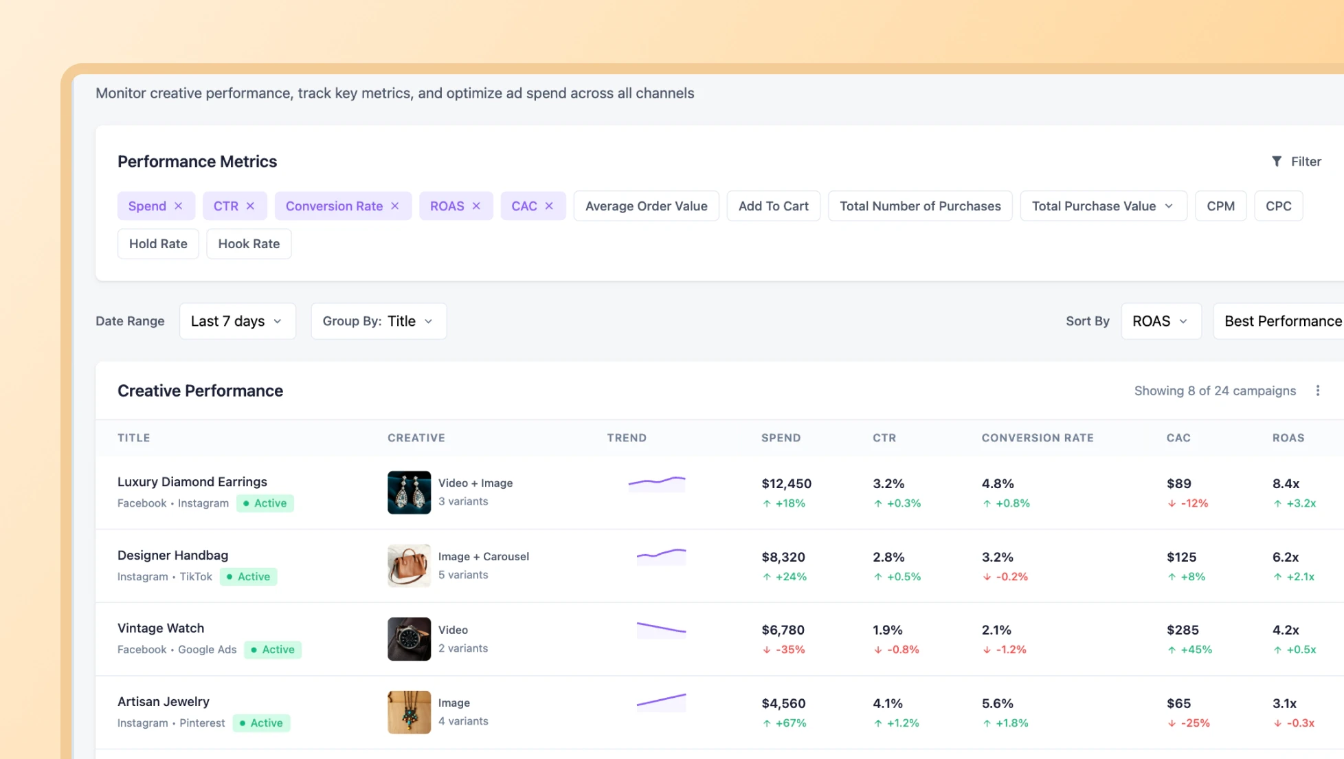1344x759 pixels.
Task: Sort by the CONVERSION RATE column header
Action: (1038, 438)
